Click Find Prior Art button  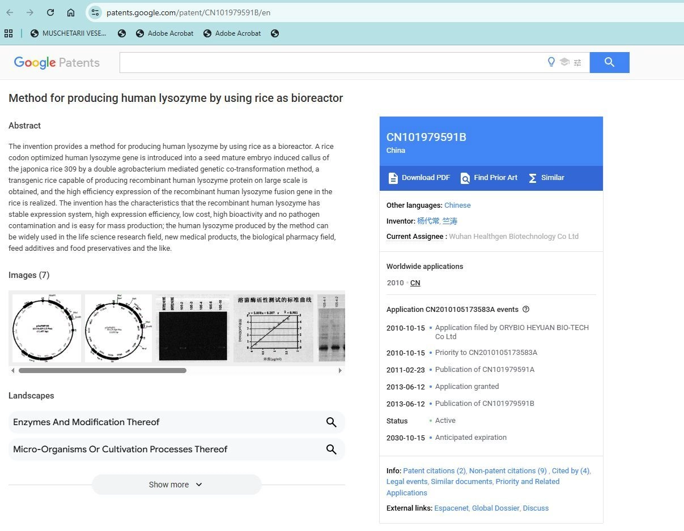(488, 178)
